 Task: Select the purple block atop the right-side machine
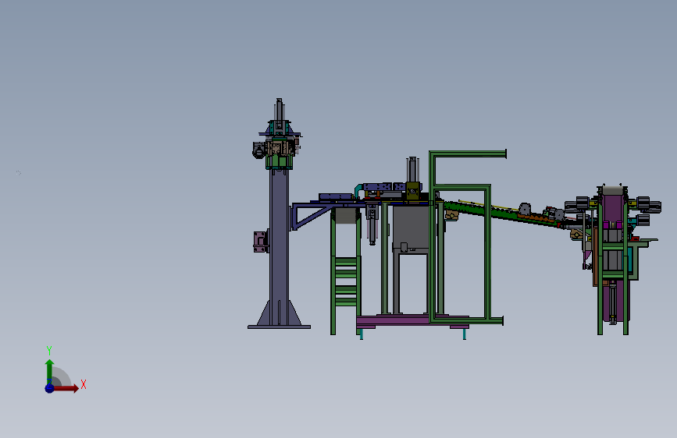(x=612, y=209)
